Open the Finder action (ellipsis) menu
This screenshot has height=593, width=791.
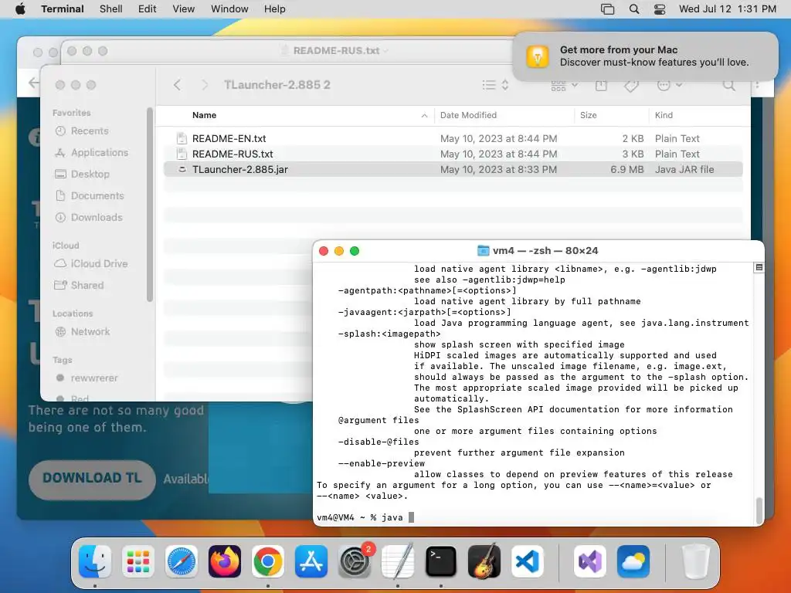(670, 85)
